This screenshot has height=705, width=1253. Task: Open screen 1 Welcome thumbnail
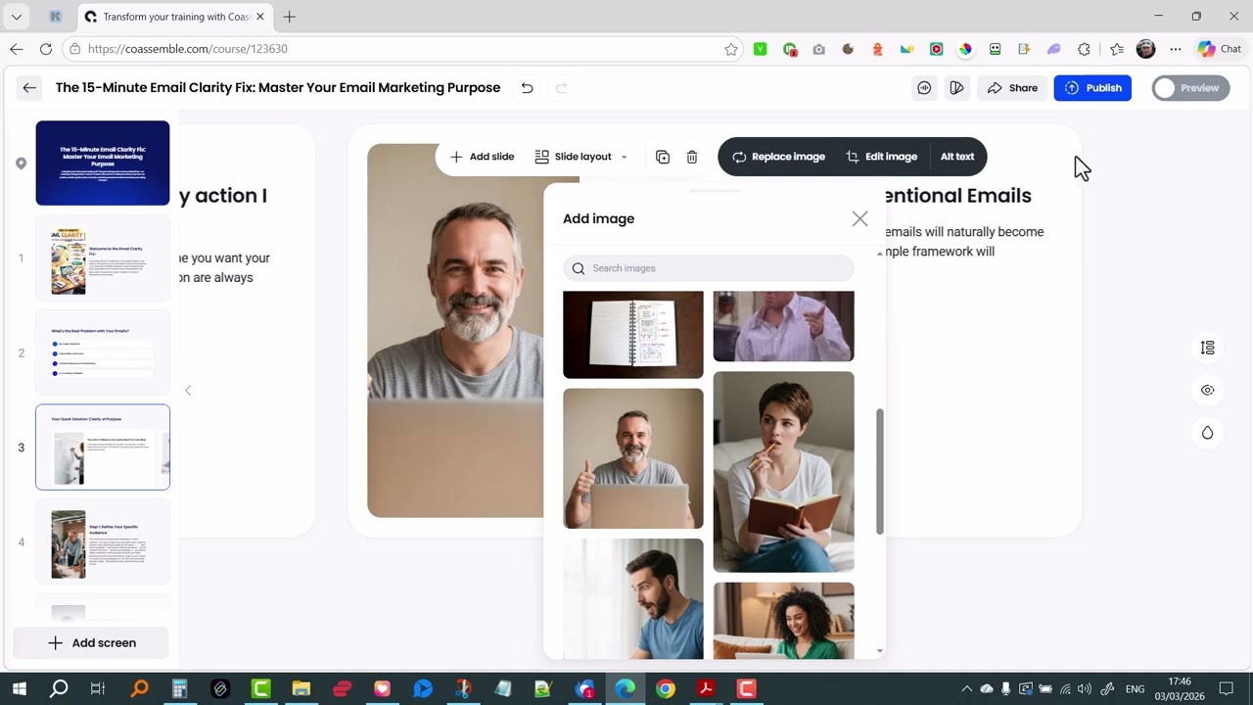103,258
